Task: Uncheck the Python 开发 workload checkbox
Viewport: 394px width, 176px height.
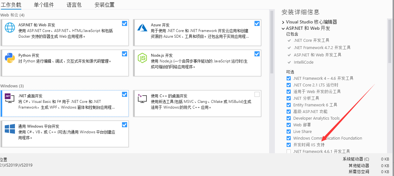Action: 124,54
